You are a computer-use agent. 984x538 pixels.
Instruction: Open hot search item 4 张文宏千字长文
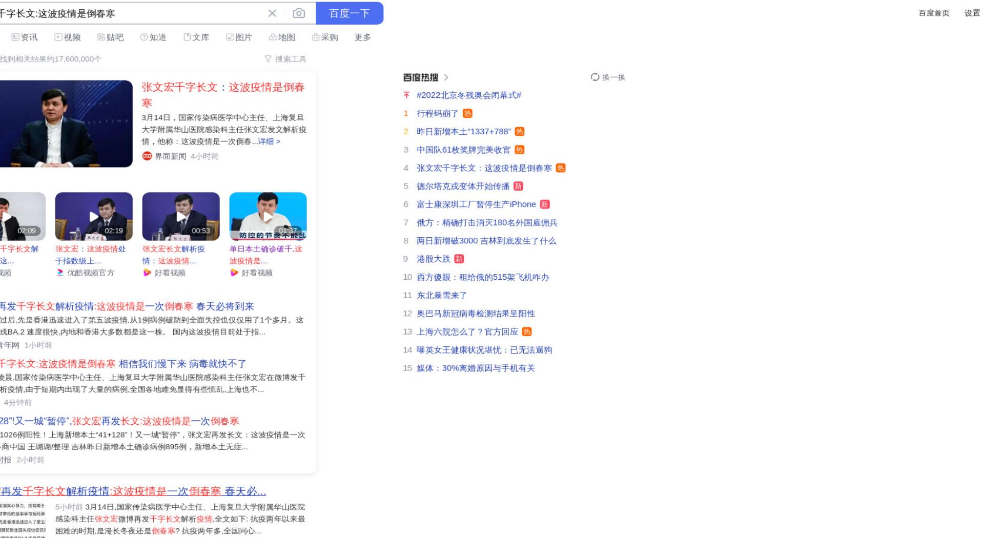[484, 168]
